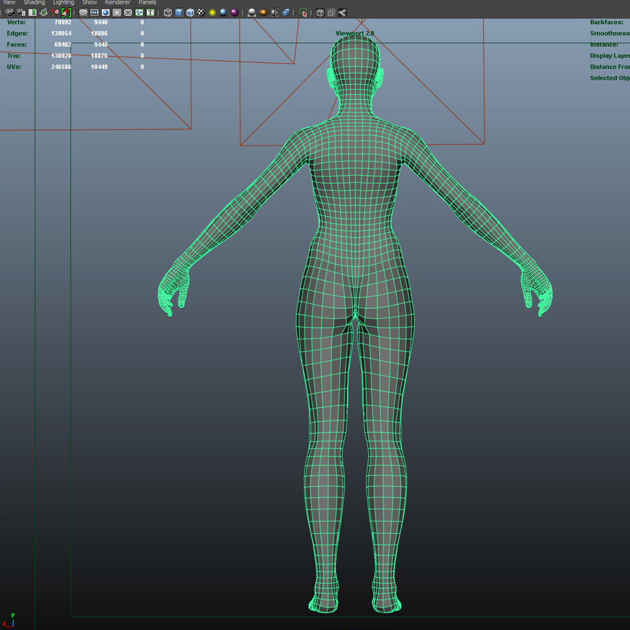Click the Select Camera icon
The image size is (630, 630).
point(9,13)
